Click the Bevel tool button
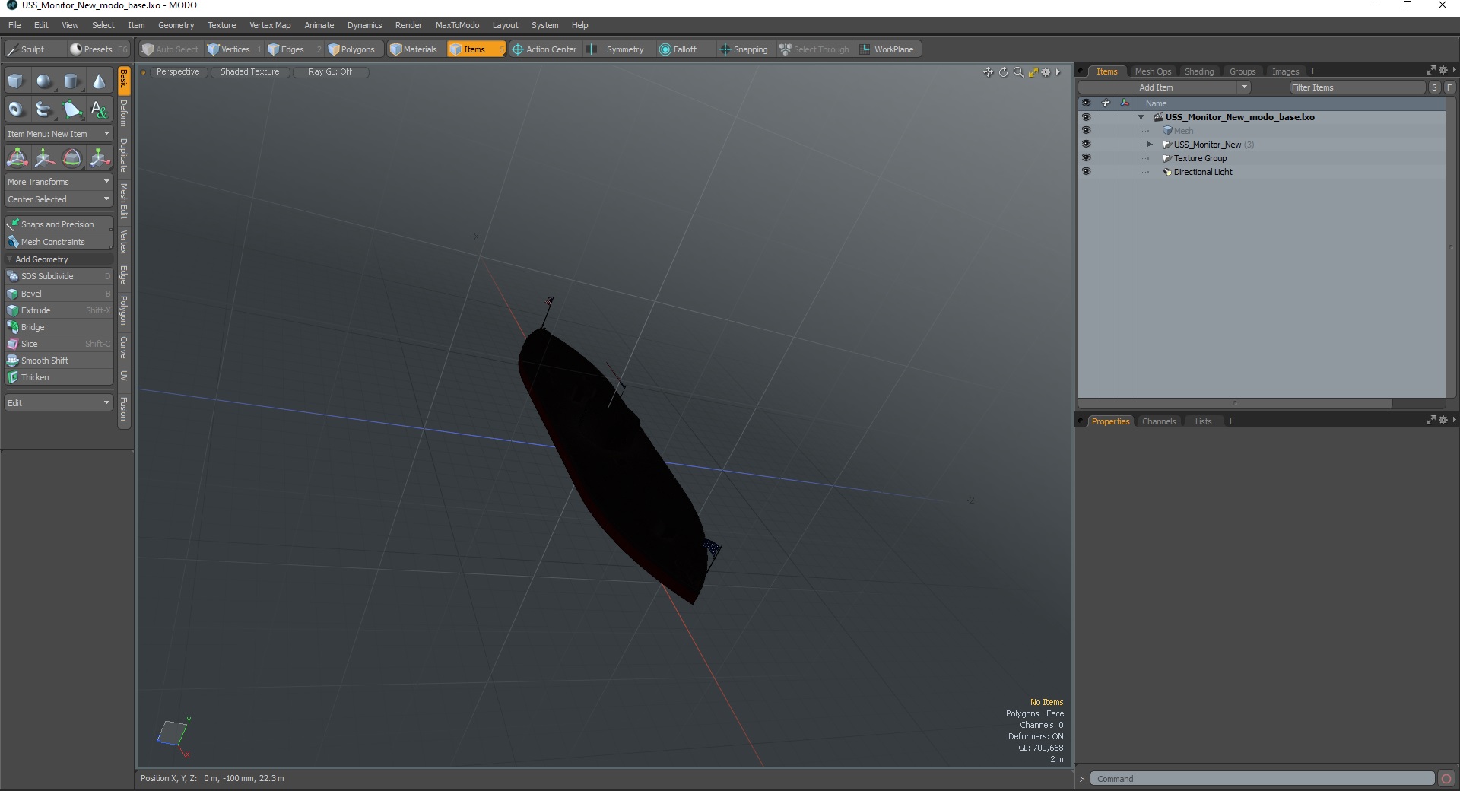The width and height of the screenshot is (1460, 791). click(59, 294)
